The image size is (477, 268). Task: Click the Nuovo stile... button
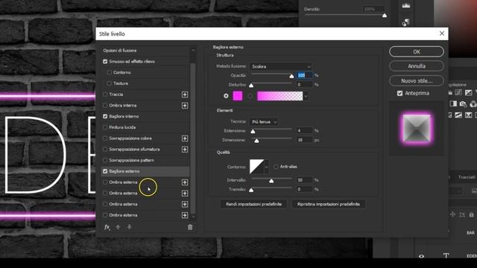coord(417,81)
